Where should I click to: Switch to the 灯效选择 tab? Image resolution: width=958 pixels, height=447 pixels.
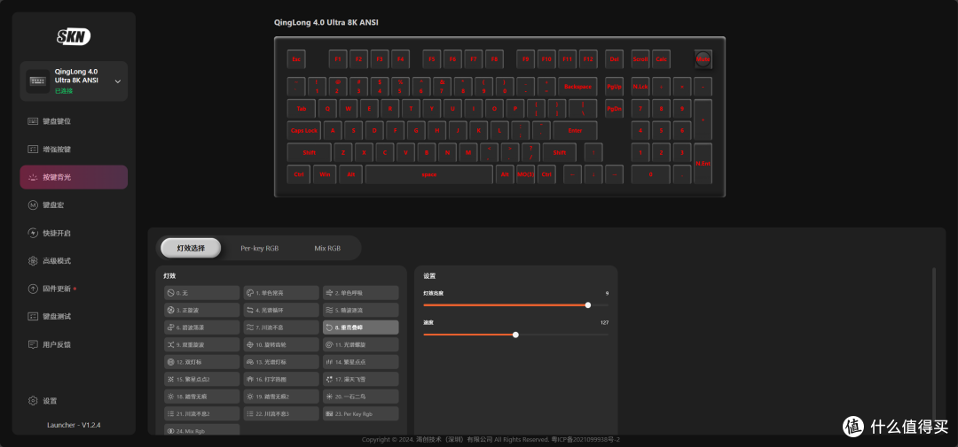tap(191, 248)
